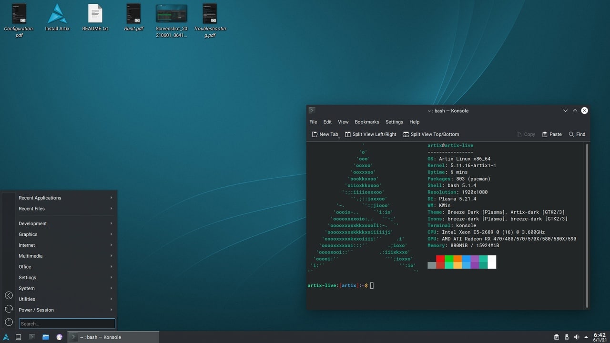The image size is (610, 343).
Task: Click the 'Packages: 803 (pacman)' line
Action: (x=459, y=179)
